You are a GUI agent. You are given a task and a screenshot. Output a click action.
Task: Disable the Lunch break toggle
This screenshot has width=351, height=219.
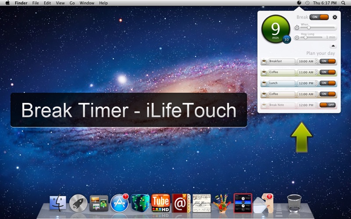[x=327, y=83]
